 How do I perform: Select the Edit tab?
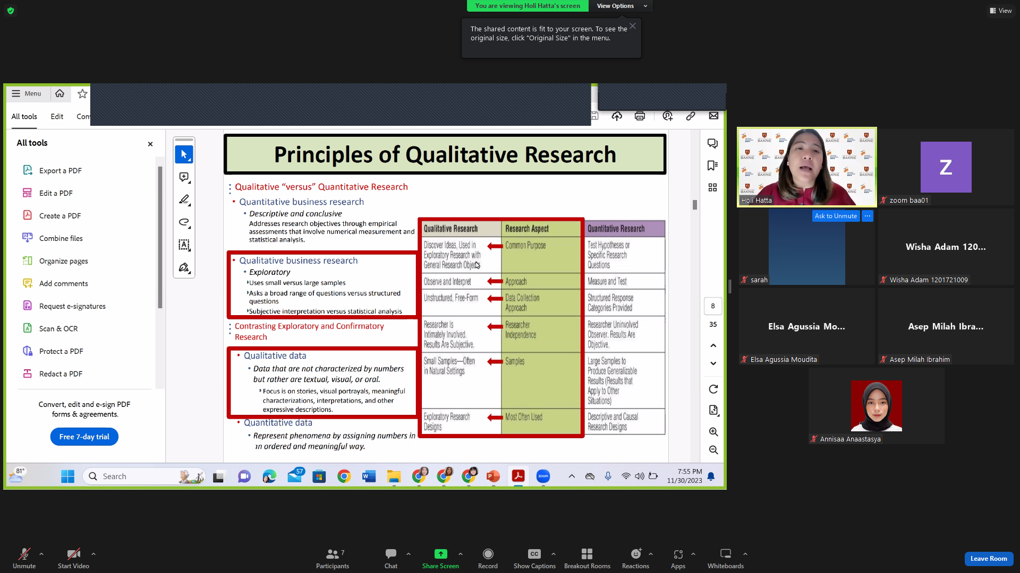tap(57, 116)
